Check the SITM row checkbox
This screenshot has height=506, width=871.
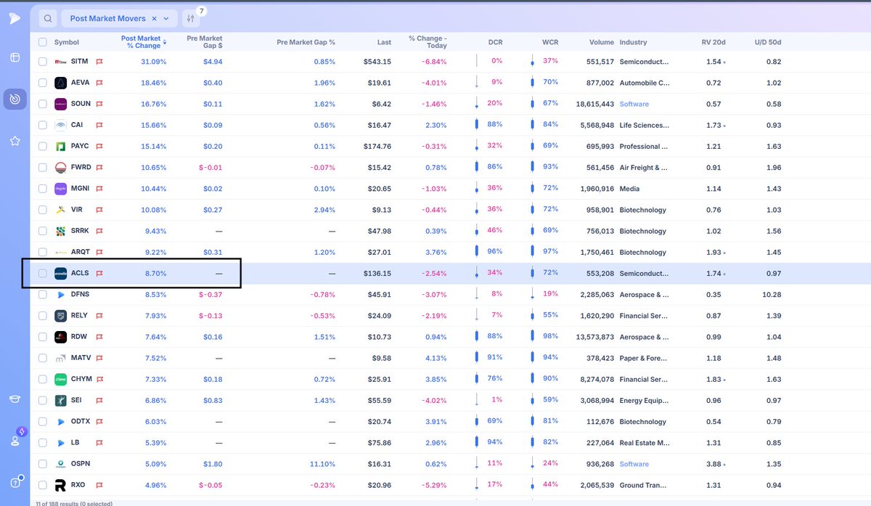coord(42,62)
